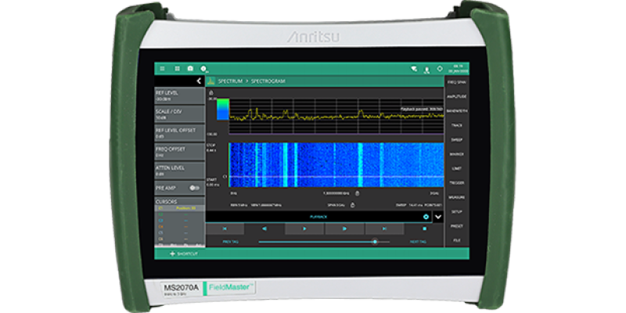
Task: Click the lock icon above spectrum trace
Action: (211, 92)
